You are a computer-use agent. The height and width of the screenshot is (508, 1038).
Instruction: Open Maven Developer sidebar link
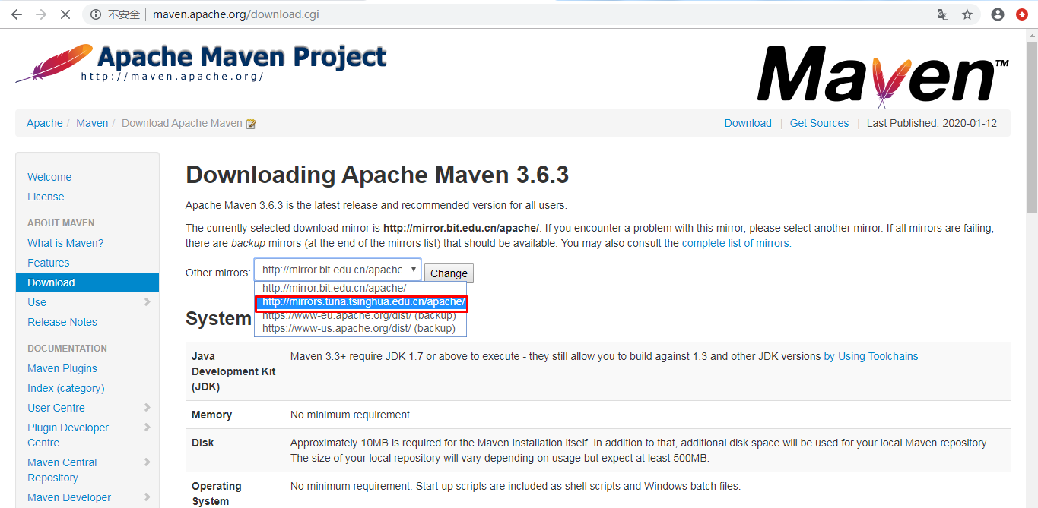click(69, 497)
